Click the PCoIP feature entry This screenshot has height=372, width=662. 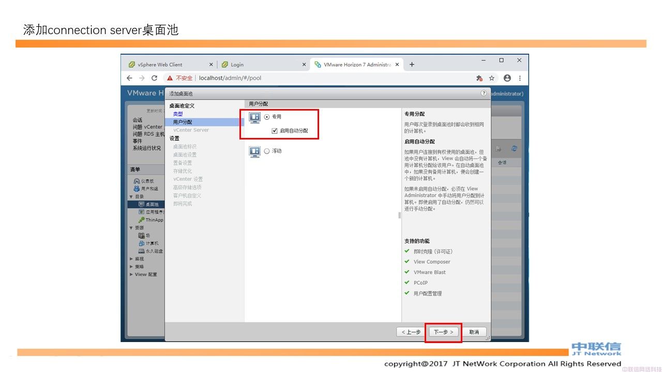(x=420, y=283)
